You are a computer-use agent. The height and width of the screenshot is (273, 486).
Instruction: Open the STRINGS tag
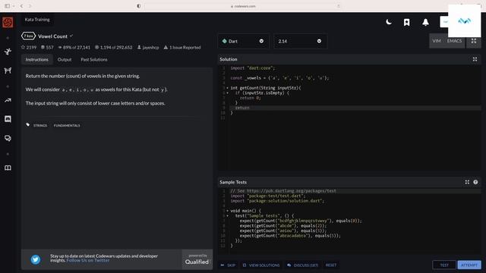[40, 125]
